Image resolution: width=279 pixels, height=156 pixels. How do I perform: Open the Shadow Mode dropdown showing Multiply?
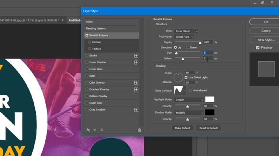coord(189,113)
